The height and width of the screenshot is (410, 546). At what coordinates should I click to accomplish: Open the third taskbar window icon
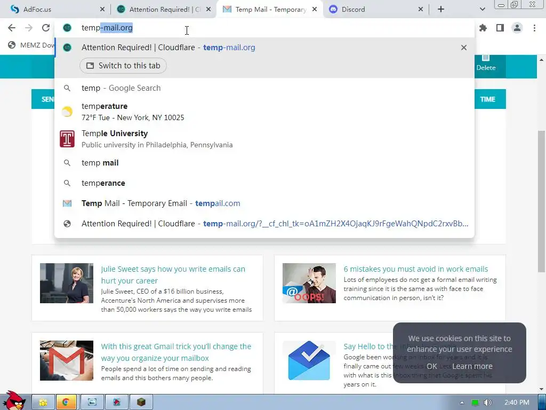[92, 403]
